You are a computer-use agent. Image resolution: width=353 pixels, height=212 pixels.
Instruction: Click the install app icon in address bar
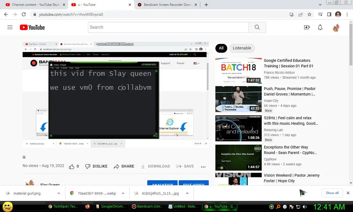[292, 14]
